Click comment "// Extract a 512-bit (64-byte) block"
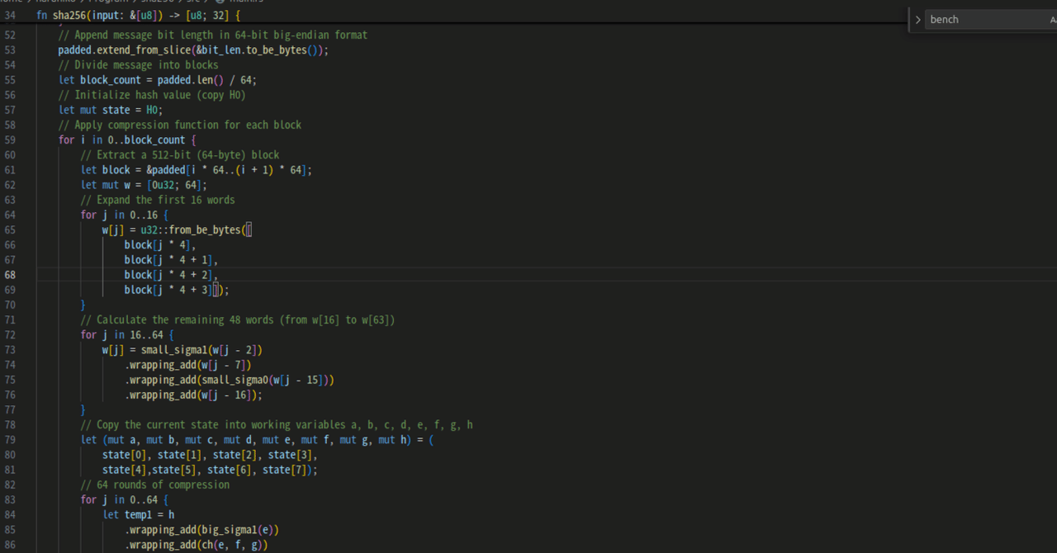This screenshot has height=553, width=1057. [180, 154]
